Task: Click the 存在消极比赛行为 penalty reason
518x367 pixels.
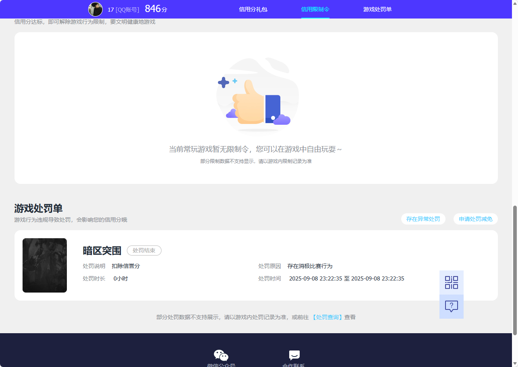Action: 310,266
